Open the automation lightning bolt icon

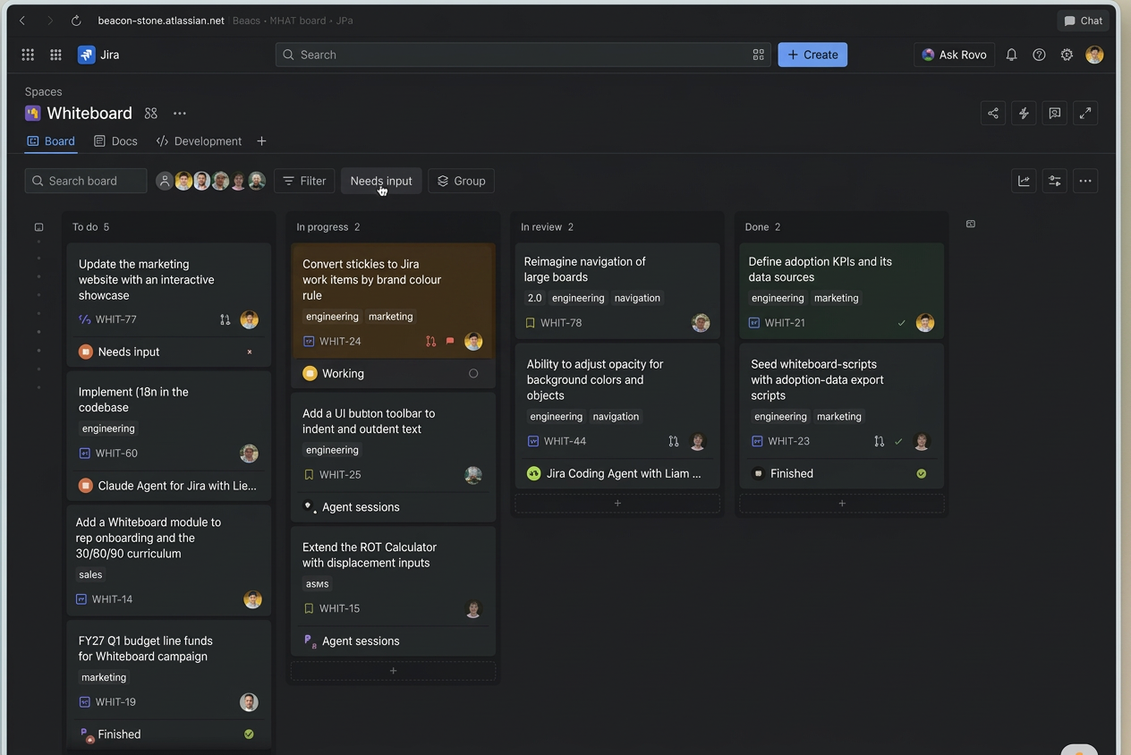coord(1024,113)
